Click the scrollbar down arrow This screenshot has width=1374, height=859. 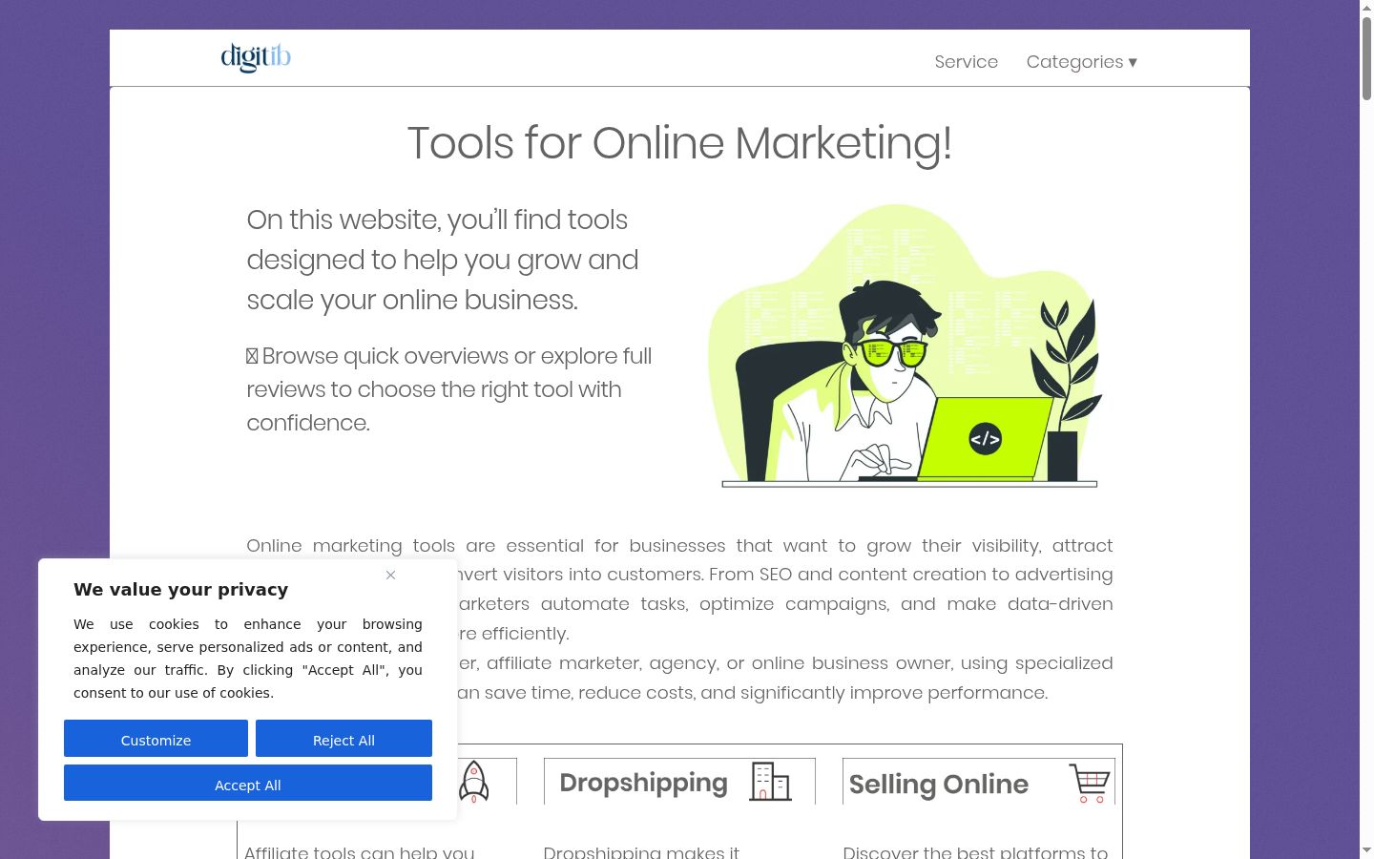(1366, 850)
